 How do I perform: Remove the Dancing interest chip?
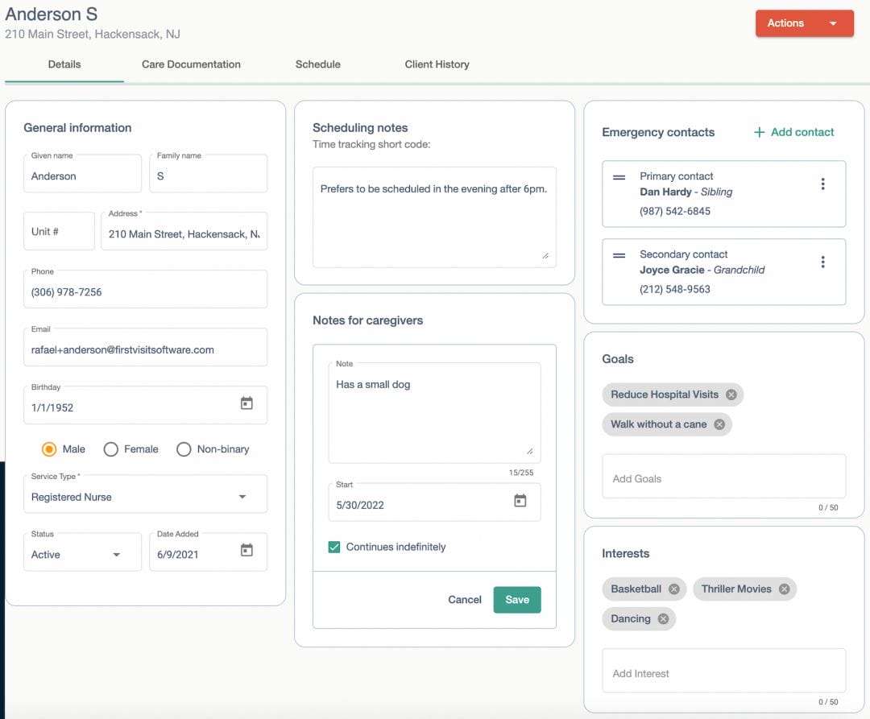(x=665, y=618)
